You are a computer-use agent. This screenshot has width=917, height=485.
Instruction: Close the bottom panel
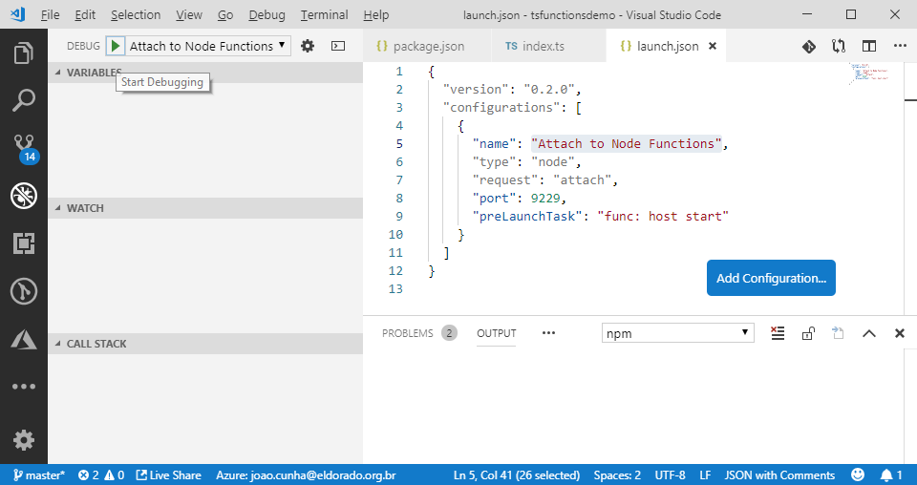[900, 333]
